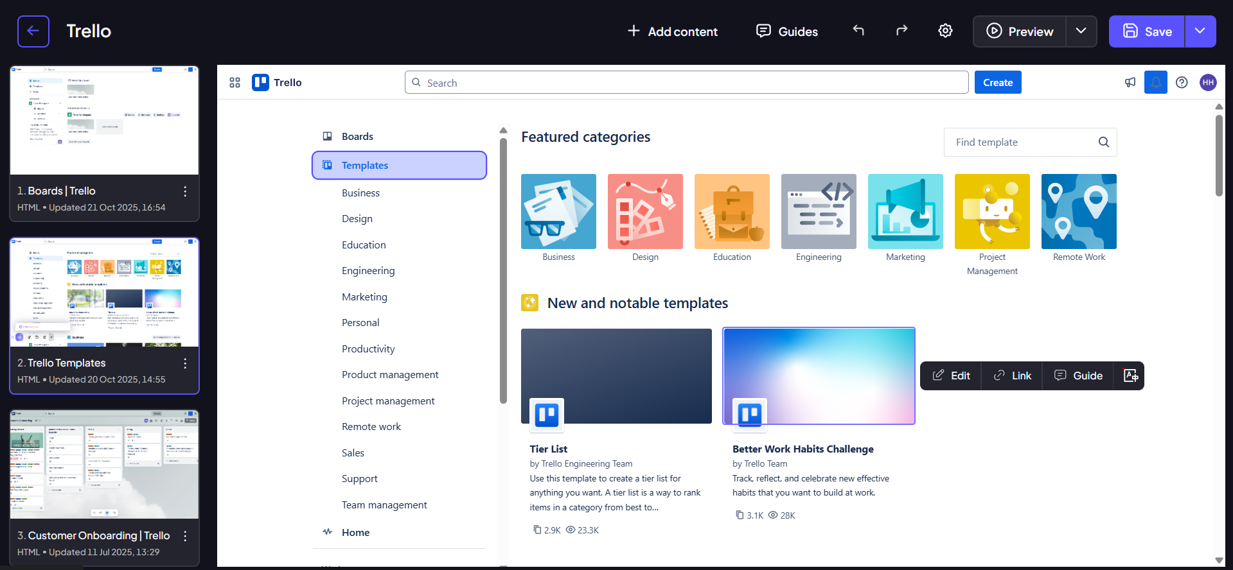
Task: Expand the Save dropdown arrow
Action: pyautogui.click(x=1200, y=31)
